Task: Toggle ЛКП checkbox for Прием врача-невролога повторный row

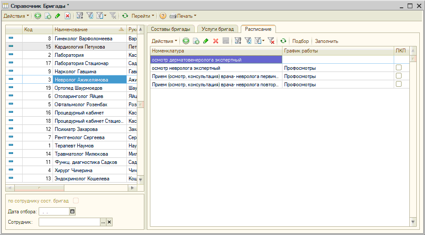Action: (x=398, y=84)
